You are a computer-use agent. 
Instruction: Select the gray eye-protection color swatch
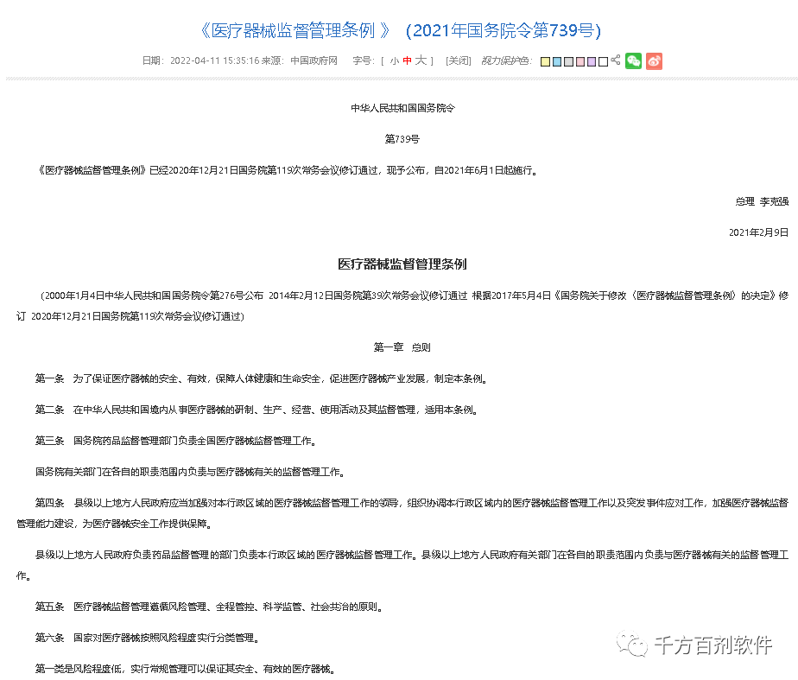click(x=567, y=60)
